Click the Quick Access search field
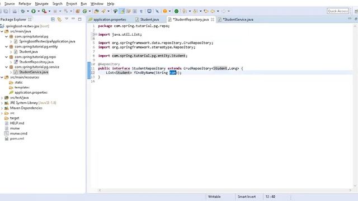The image size is (358, 201). [338, 11]
